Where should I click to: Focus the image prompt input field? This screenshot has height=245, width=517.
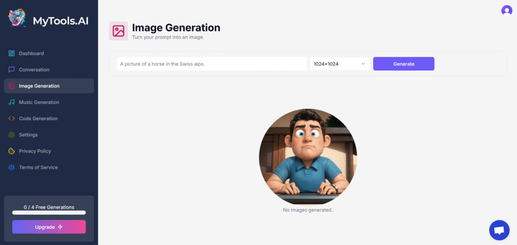point(212,64)
